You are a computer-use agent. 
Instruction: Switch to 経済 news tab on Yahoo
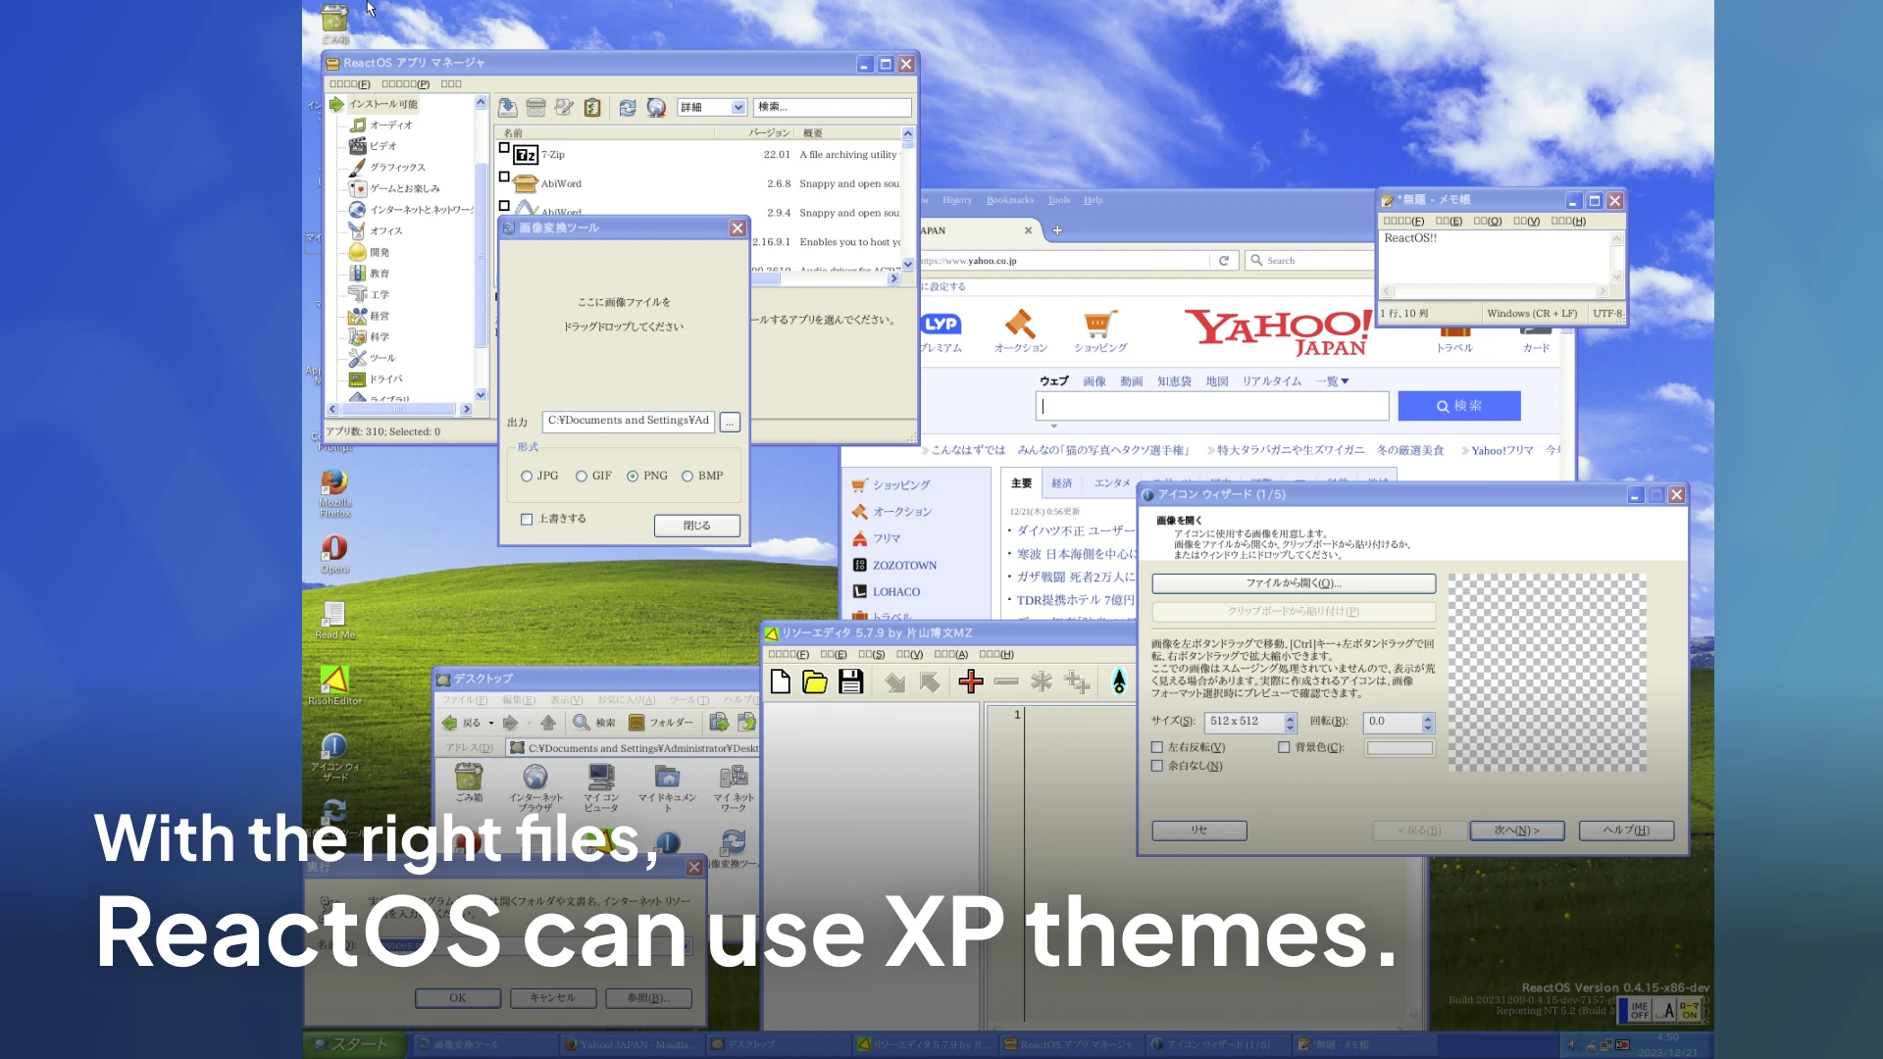click(1061, 483)
